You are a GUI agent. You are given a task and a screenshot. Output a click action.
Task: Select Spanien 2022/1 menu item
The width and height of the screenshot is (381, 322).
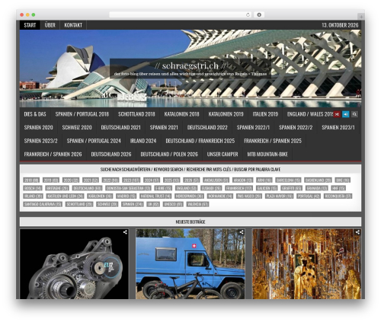pos(253,127)
